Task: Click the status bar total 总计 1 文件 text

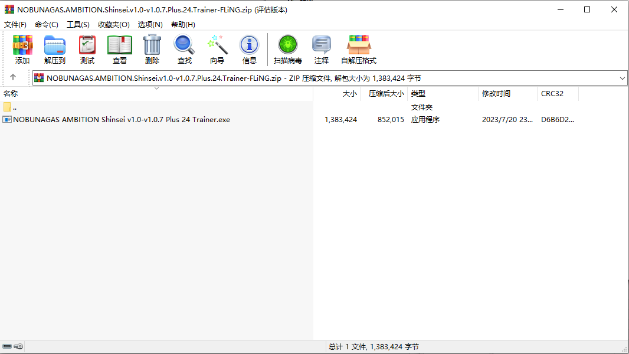Action: coord(374,346)
